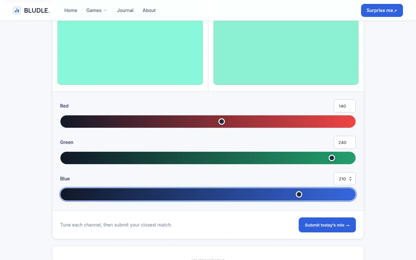Image resolution: width=416 pixels, height=260 pixels.
Task: Expand the Games menu
Action: coord(97,10)
